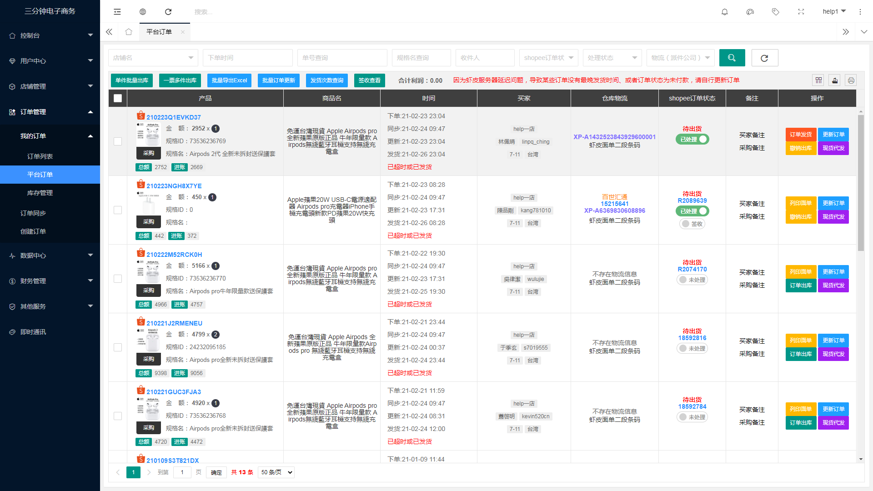Open the 50 条/页 page size dropdown

(276, 472)
